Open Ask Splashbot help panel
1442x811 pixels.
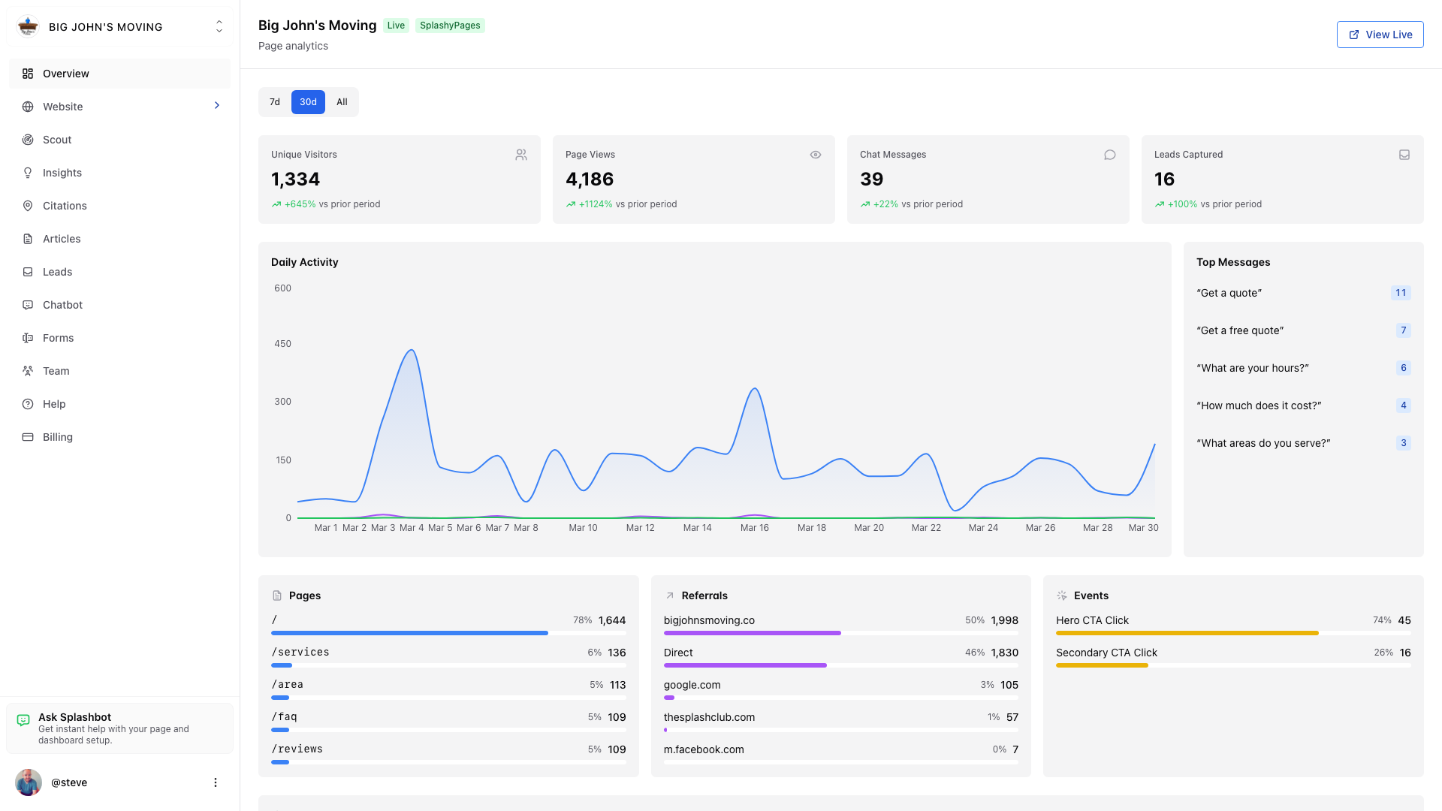119,728
